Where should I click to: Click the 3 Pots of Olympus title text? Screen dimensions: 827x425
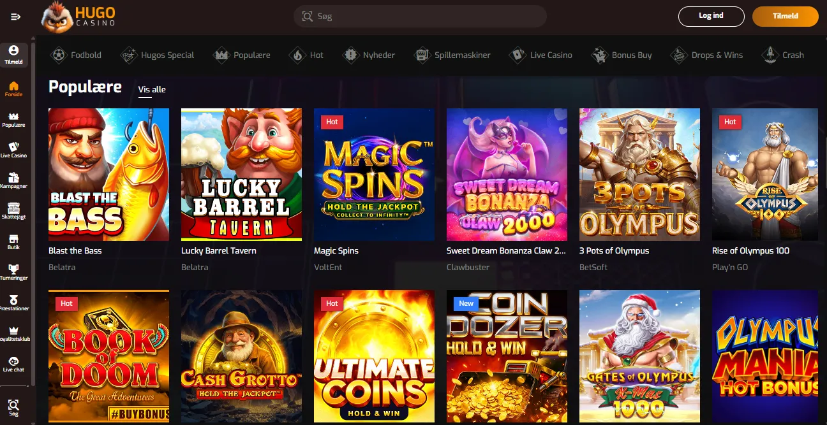coord(614,251)
